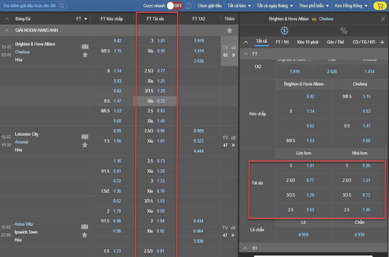Open field view icon for Brighton match

coord(85,46)
